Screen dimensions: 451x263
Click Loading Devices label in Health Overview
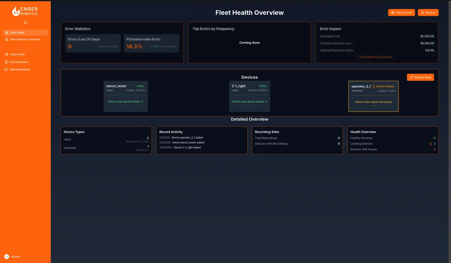point(362,144)
